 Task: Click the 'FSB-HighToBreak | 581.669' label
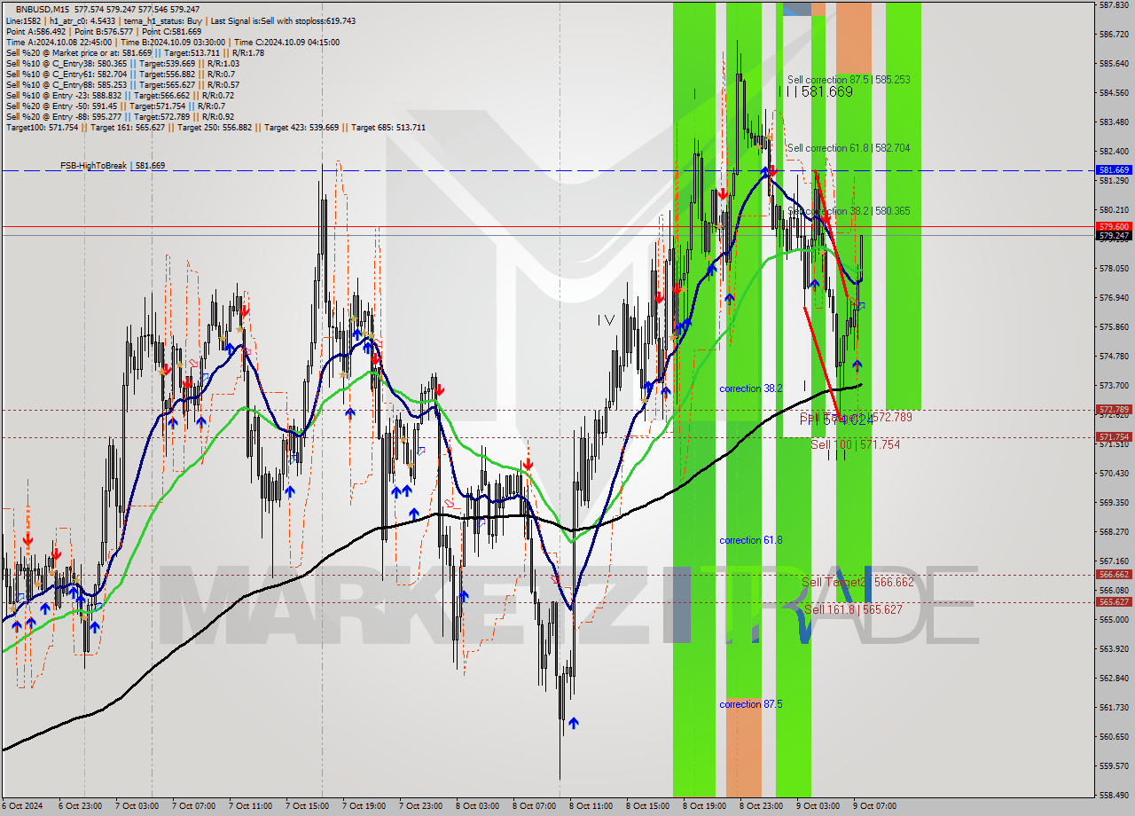(113, 166)
